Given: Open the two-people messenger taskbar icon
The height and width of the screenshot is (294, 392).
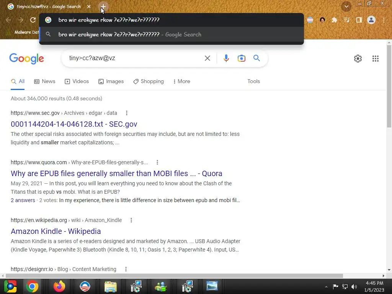Looking at the screenshot, I should (161, 286).
